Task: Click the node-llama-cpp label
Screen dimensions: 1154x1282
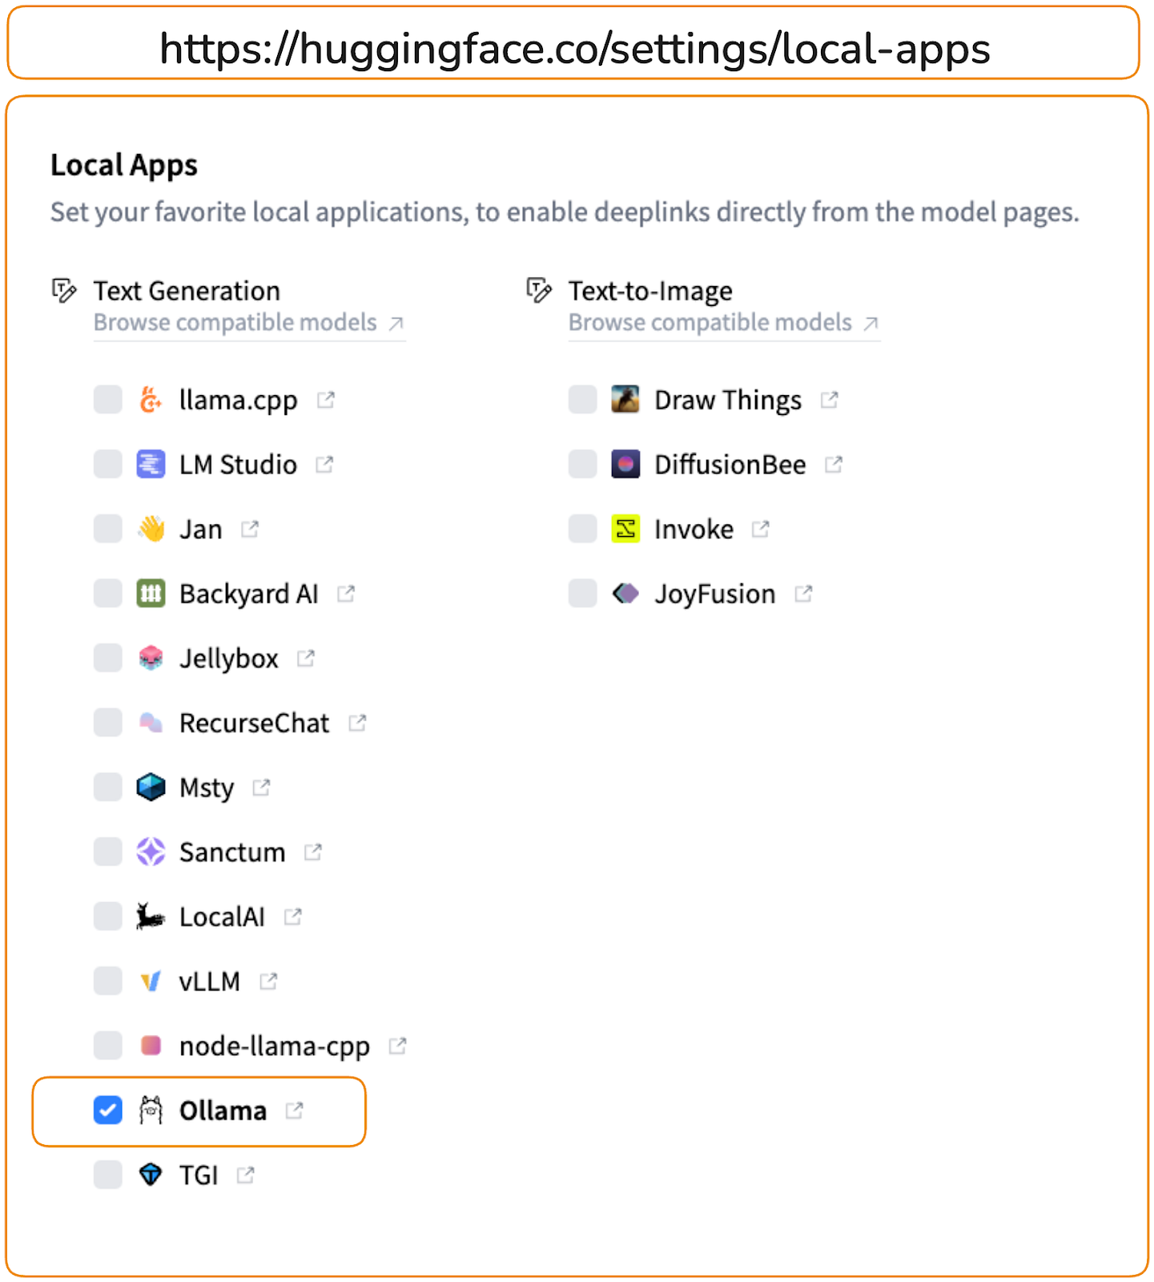Action: pos(274,1046)
